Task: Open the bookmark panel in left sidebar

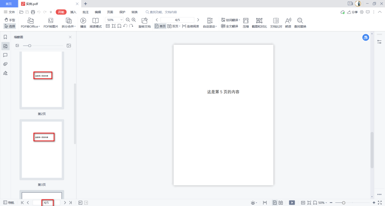Action: tap(5, 37)
